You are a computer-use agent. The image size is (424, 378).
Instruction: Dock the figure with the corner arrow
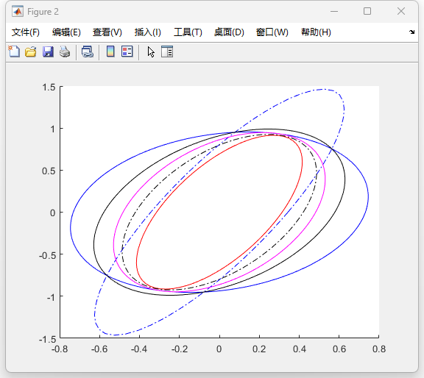pos(411,32)
